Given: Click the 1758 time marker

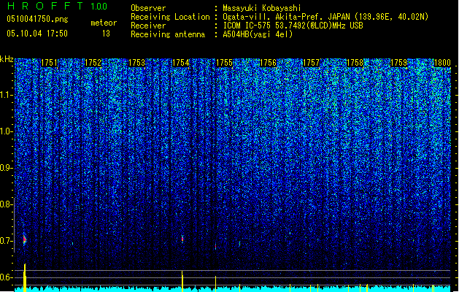Looking at the screenshot, I should point(355,63).
